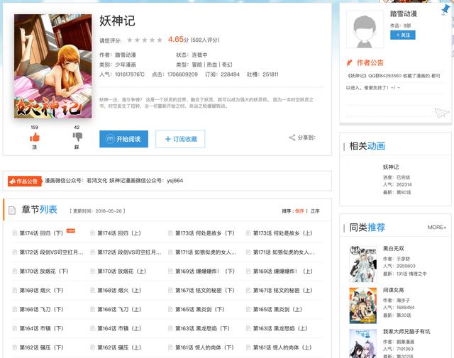Click the blue pin icon on author card
The height and width of the screenshot is (358, 454).
click(x=445, y=9)
